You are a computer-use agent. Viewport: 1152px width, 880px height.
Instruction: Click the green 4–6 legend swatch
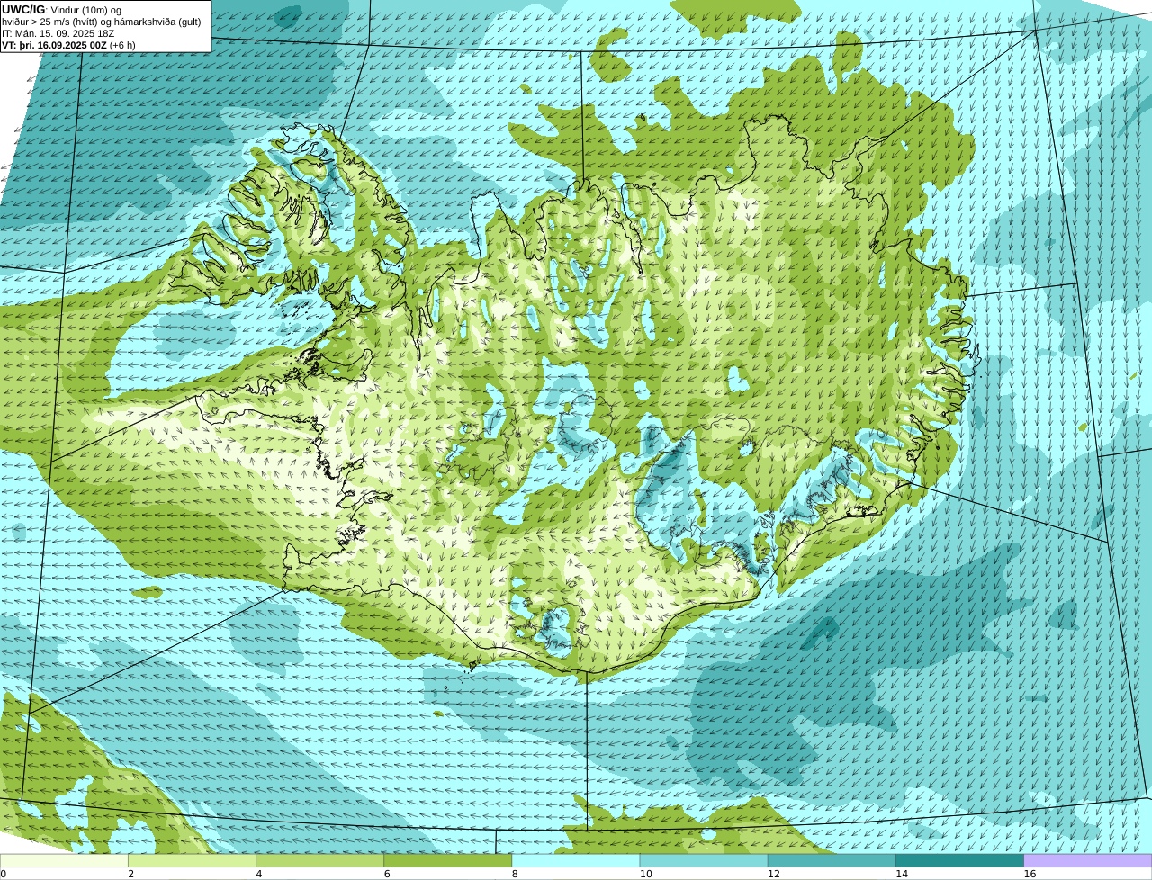(x=319, y=861)
